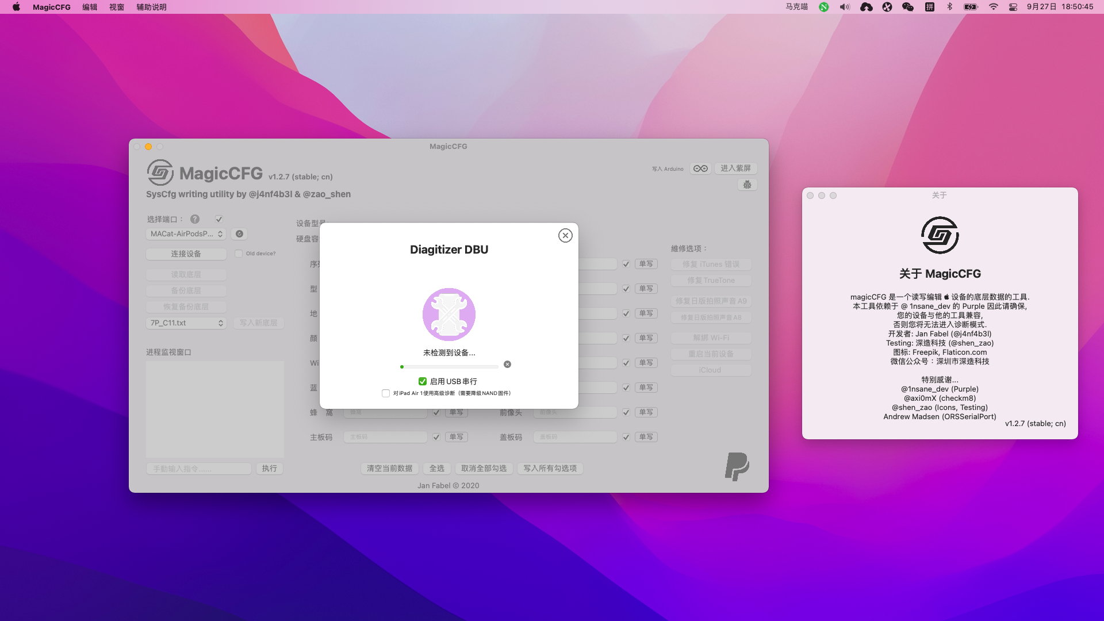Click the 主板码 input field
This screenshot has height=621, width=1104.
(x=385, y=437)
